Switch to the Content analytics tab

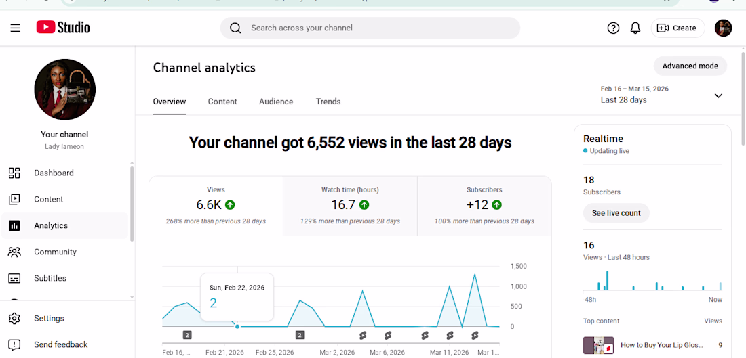(222, 102)
